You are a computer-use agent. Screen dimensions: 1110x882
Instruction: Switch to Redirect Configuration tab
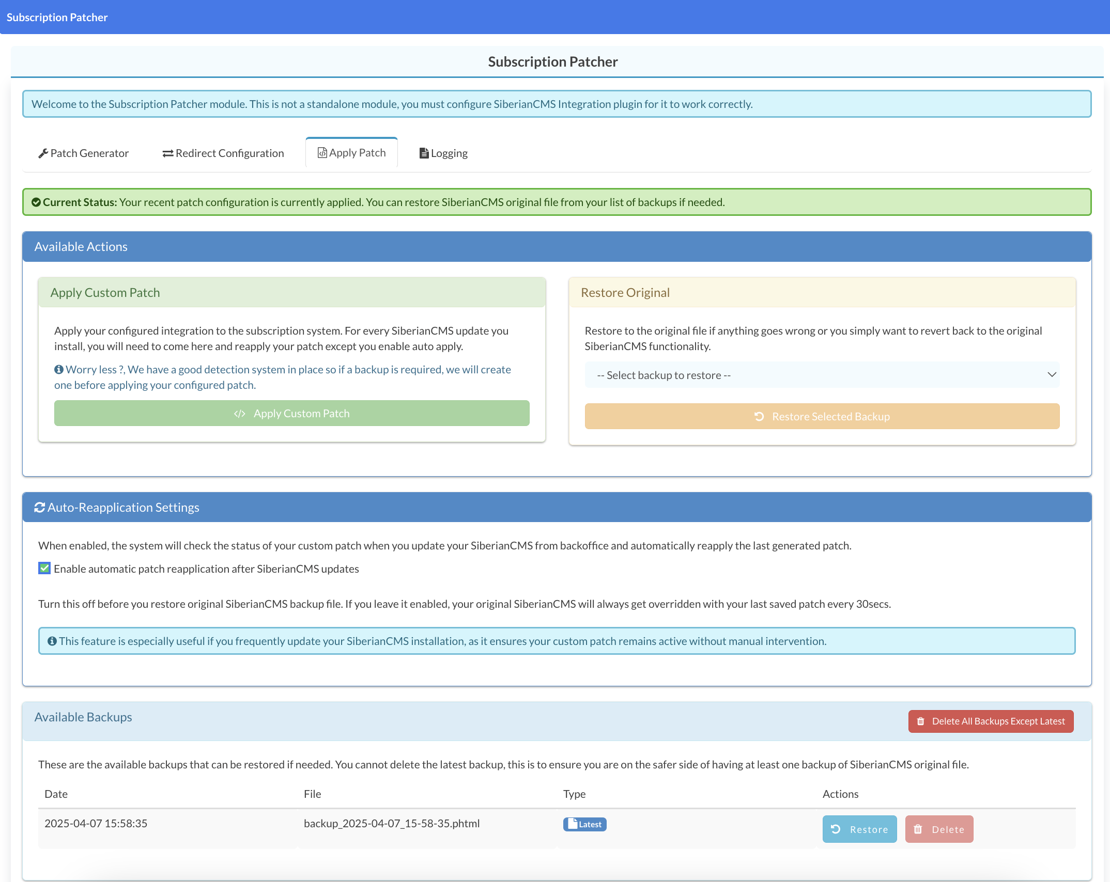(x=223, y=153)
